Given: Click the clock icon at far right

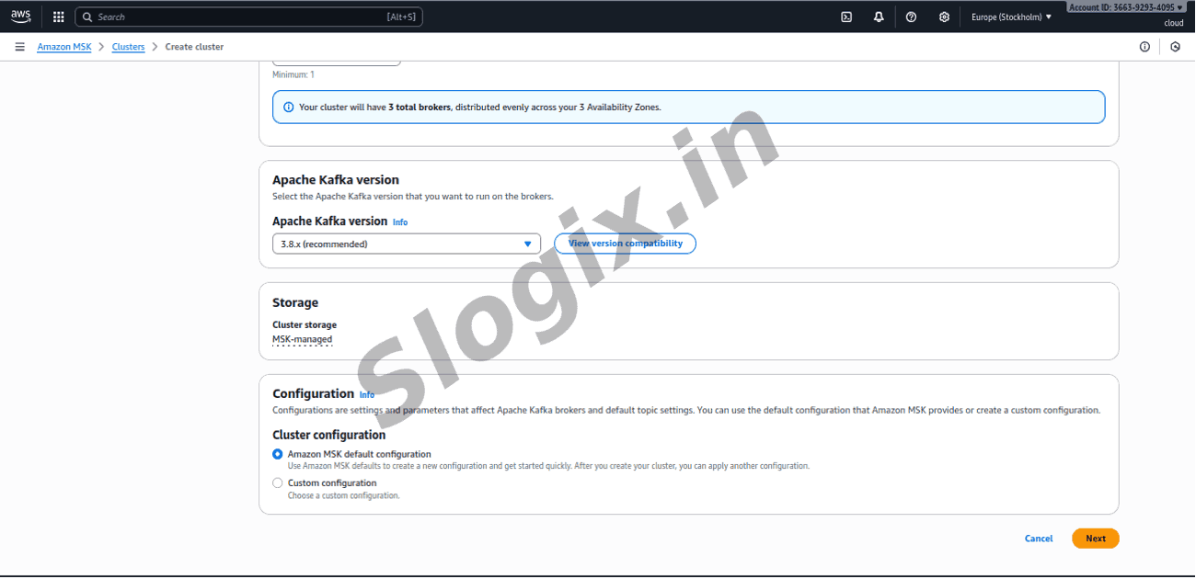Looking at the screenshot, I should point(1175,47).
